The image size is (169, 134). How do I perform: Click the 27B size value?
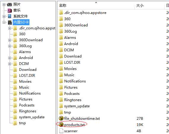click(x=140, y=119)
